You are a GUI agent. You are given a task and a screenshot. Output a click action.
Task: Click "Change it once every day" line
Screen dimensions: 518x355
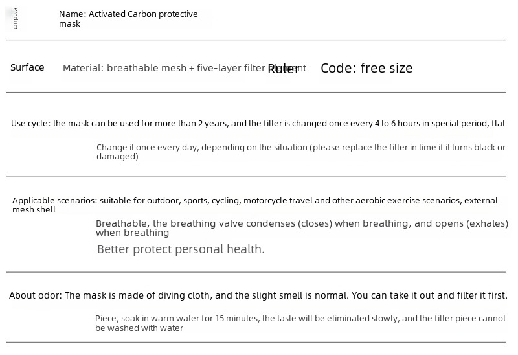[x=301, y=148]
